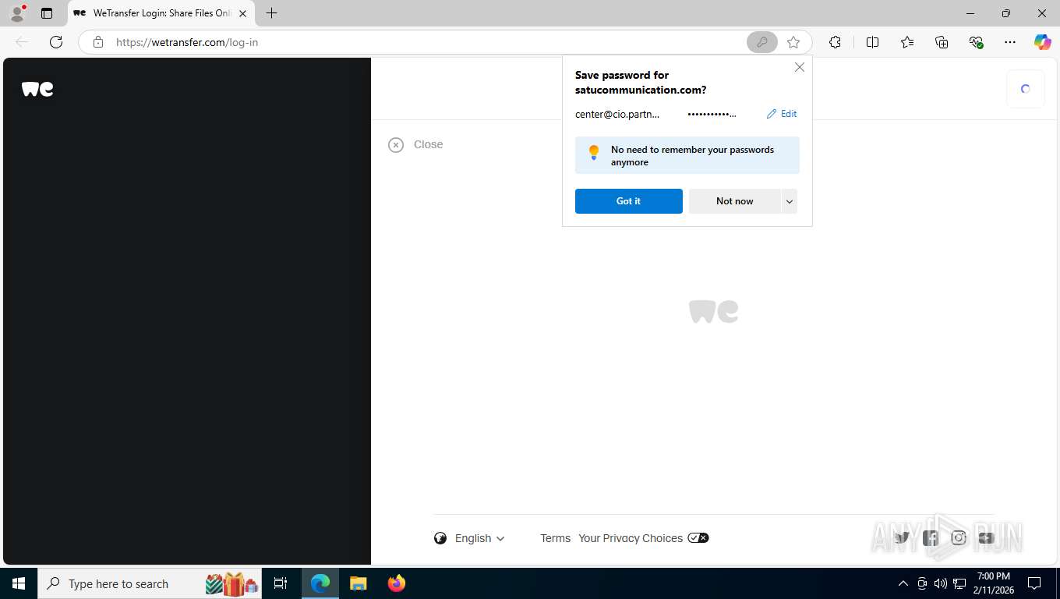Launch Firefox from taskbar
The width and height of the screenshot is (1060, 599).
coord(397,583)
